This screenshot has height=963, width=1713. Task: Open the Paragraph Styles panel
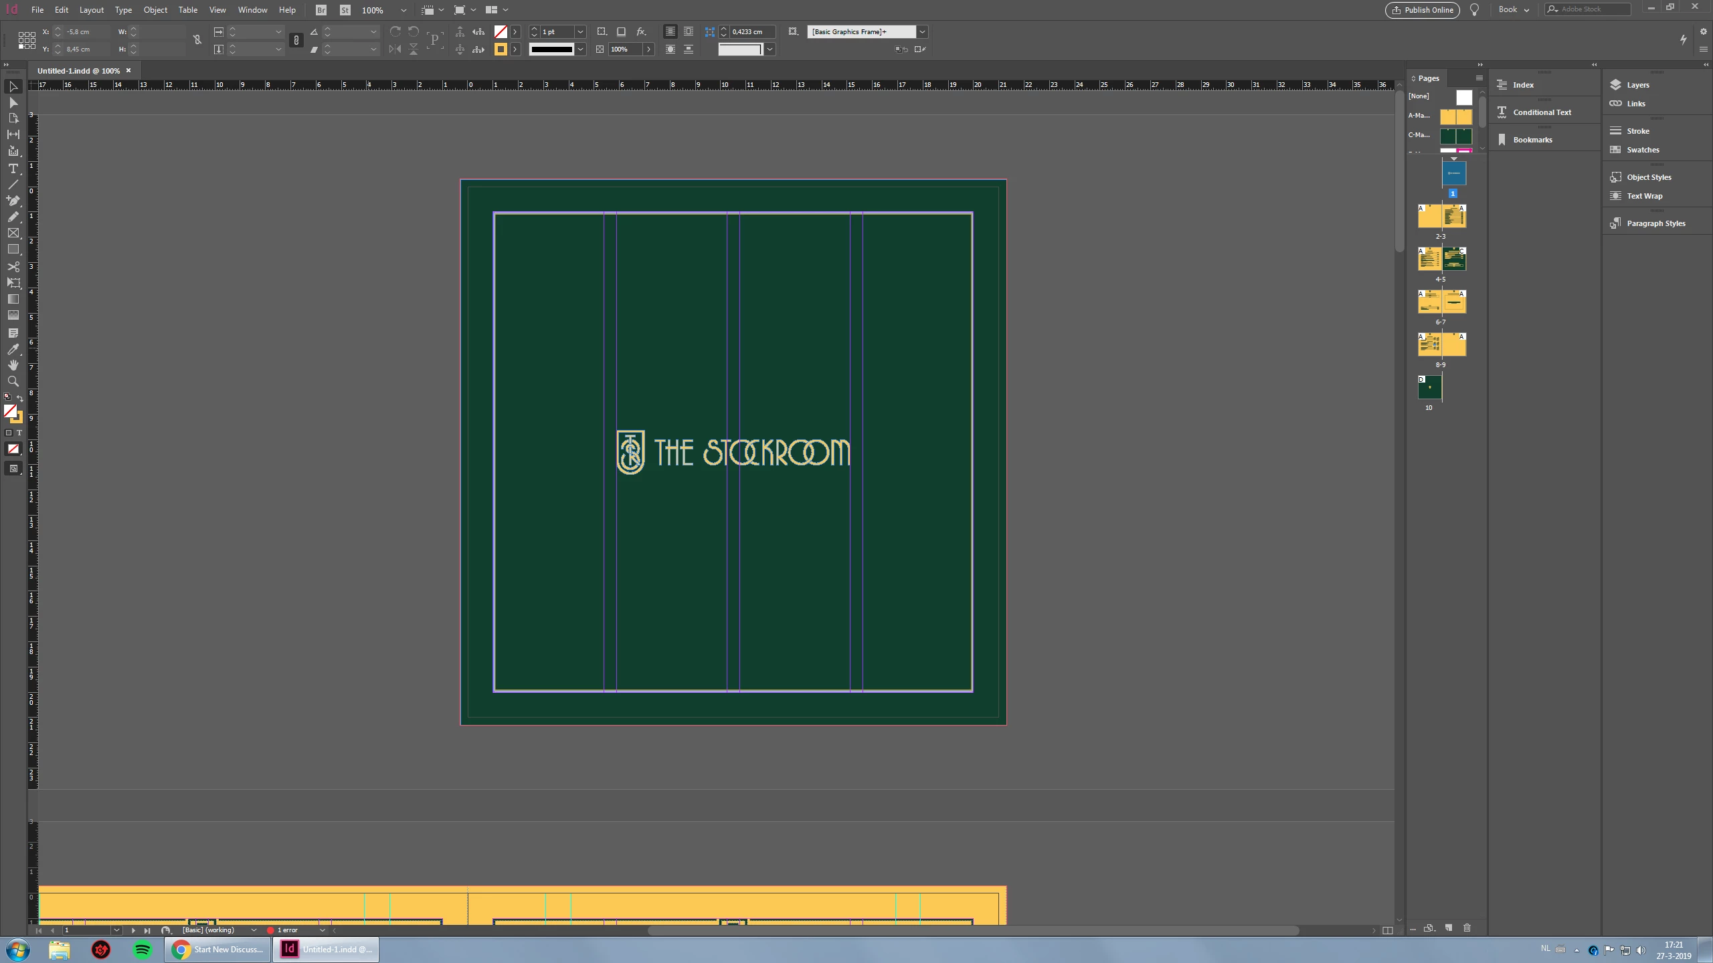tap(1655, 223)
